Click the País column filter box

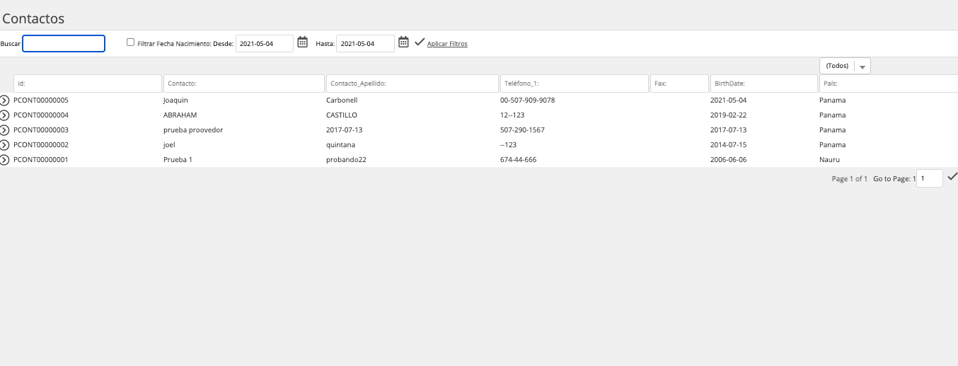pyautogui.click(x=889, y=84)
